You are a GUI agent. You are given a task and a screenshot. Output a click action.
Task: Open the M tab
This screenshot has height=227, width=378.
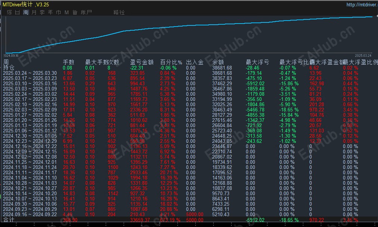67,12
